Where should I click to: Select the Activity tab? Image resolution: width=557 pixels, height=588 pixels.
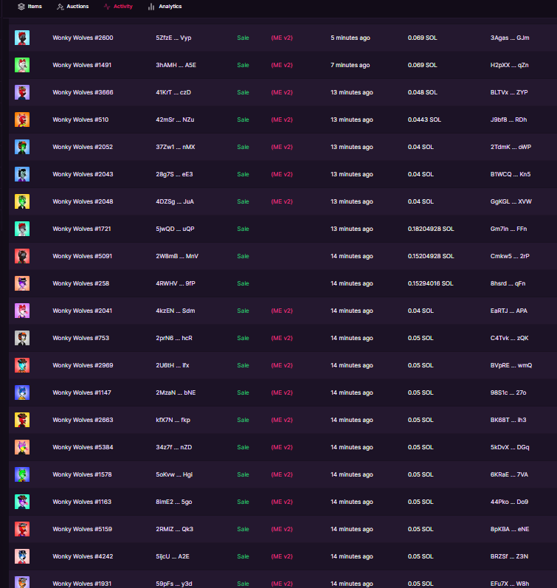(x=118, y=7)
